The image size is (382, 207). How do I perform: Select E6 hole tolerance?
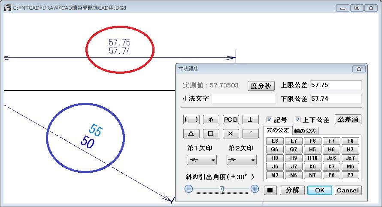pyautogui.click(x=275, y=141)
